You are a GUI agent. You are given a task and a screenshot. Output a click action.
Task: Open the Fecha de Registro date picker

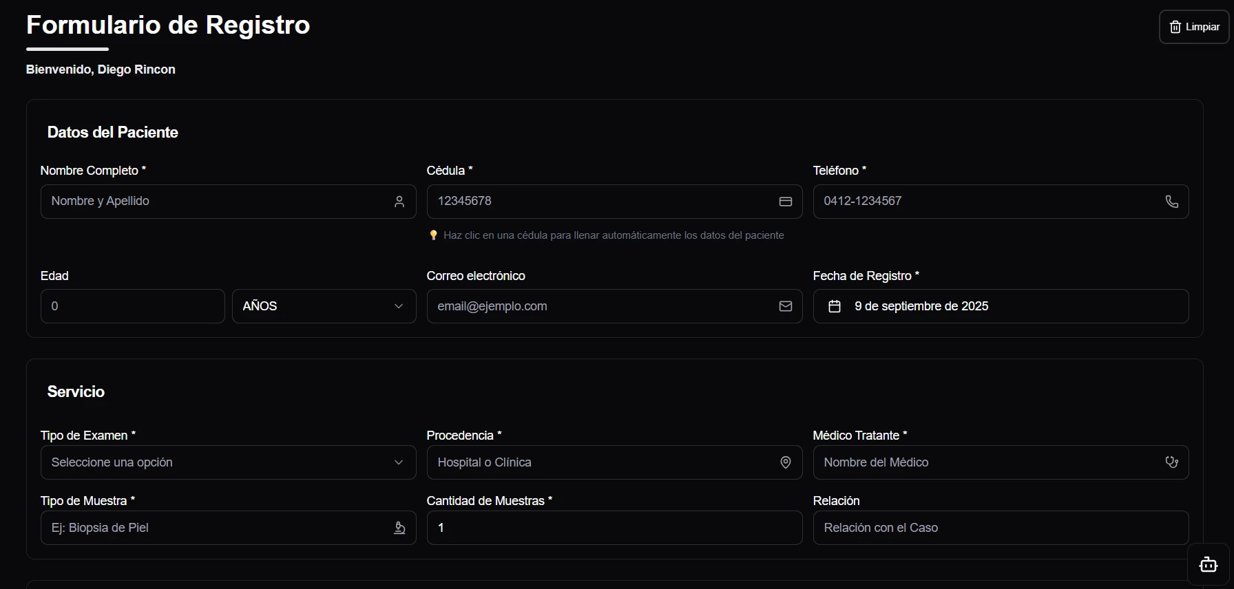pyautogui.click(x=1000, y=306)
